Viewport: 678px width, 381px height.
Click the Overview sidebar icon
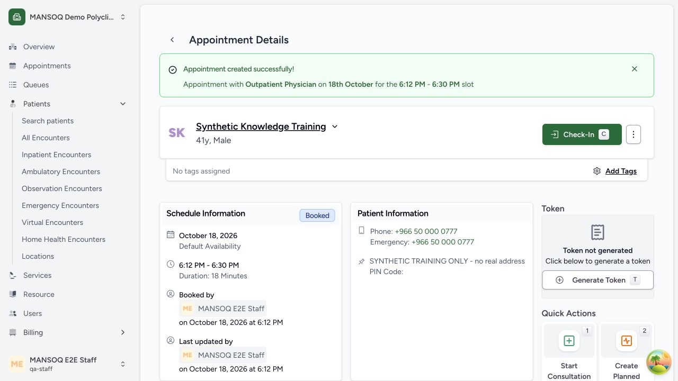pos(13,47)
